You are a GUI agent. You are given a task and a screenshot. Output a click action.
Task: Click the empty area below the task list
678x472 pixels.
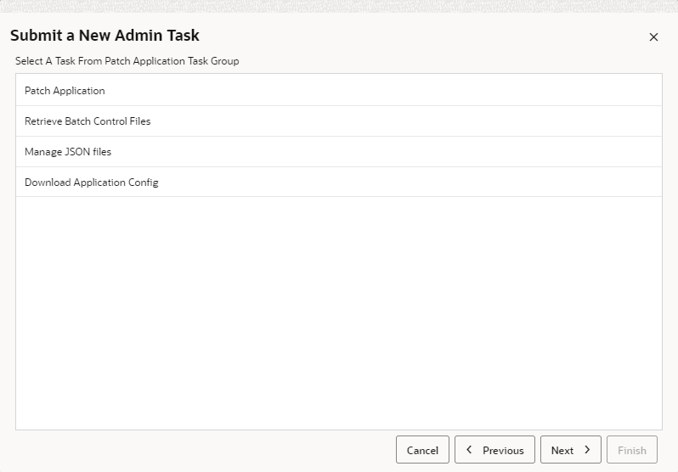click(338, 314)
